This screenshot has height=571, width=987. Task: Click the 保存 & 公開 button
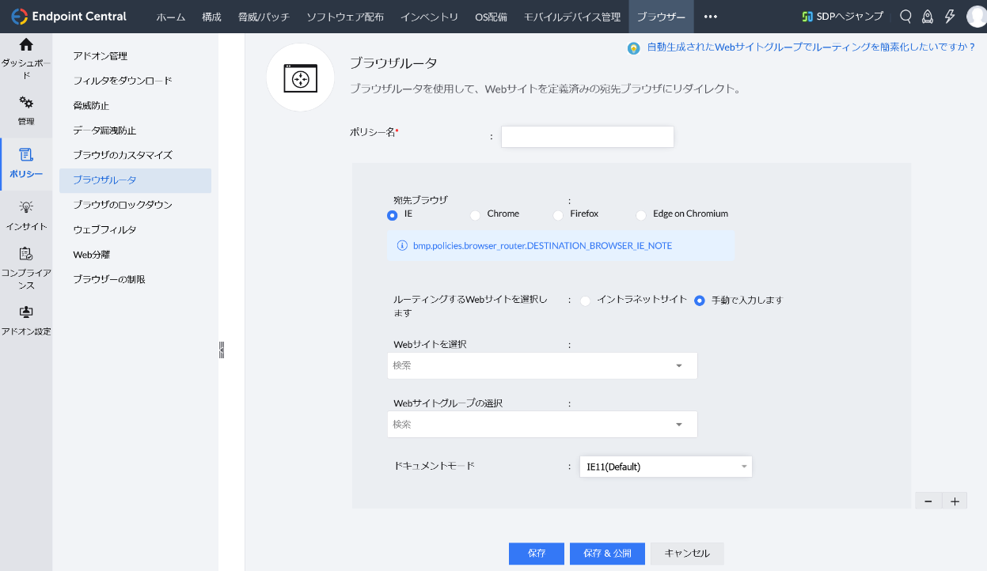(x=607, y=554)
